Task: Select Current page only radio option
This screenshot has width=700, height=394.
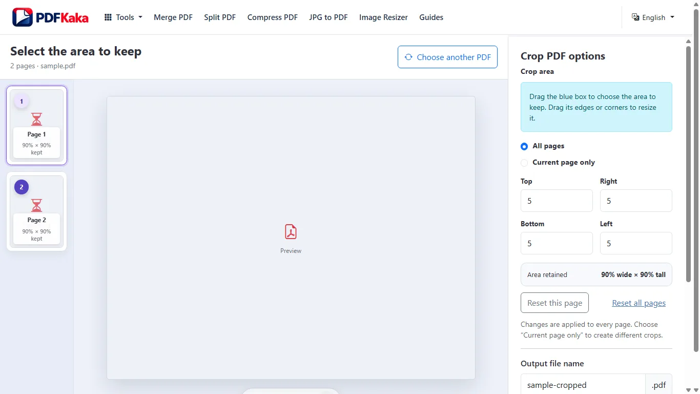Action: click(524, 163)
